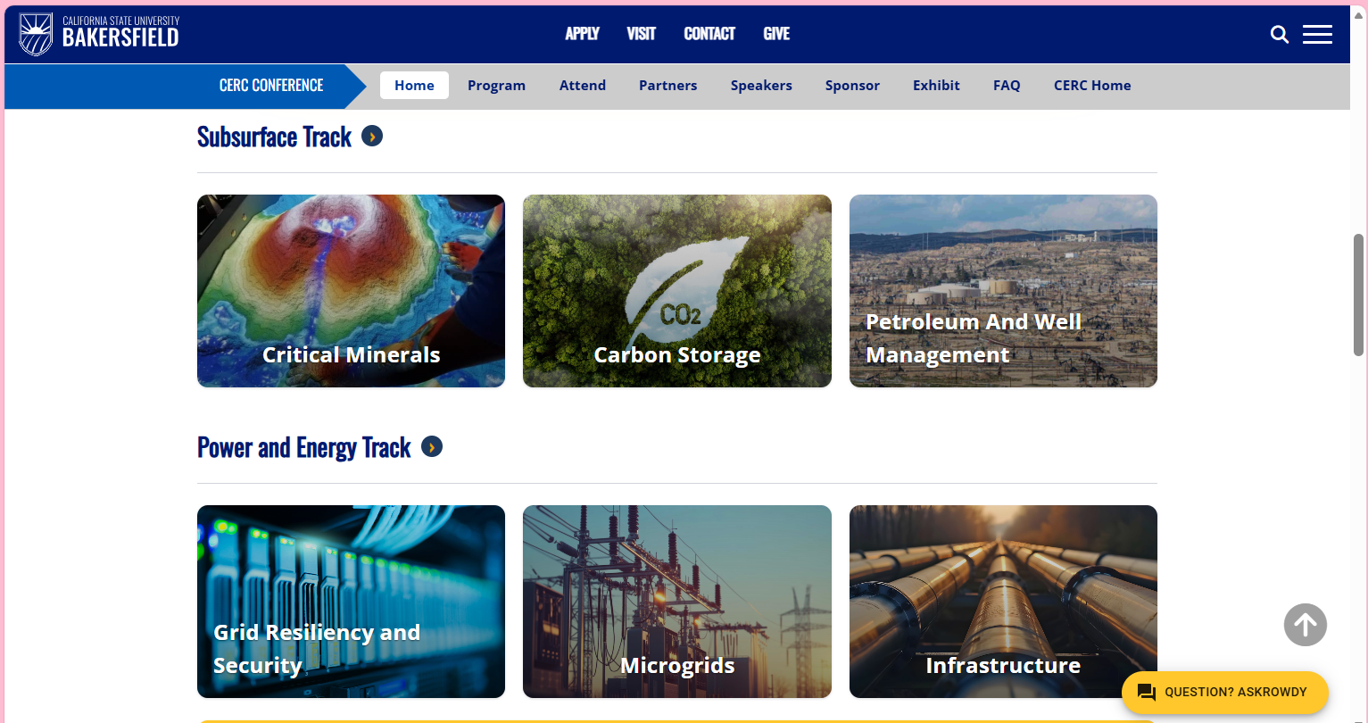The height and width of the screenshot is (723, 1368).
Task: Open the Carbon Storage card
Action: [x=676, y=291]
